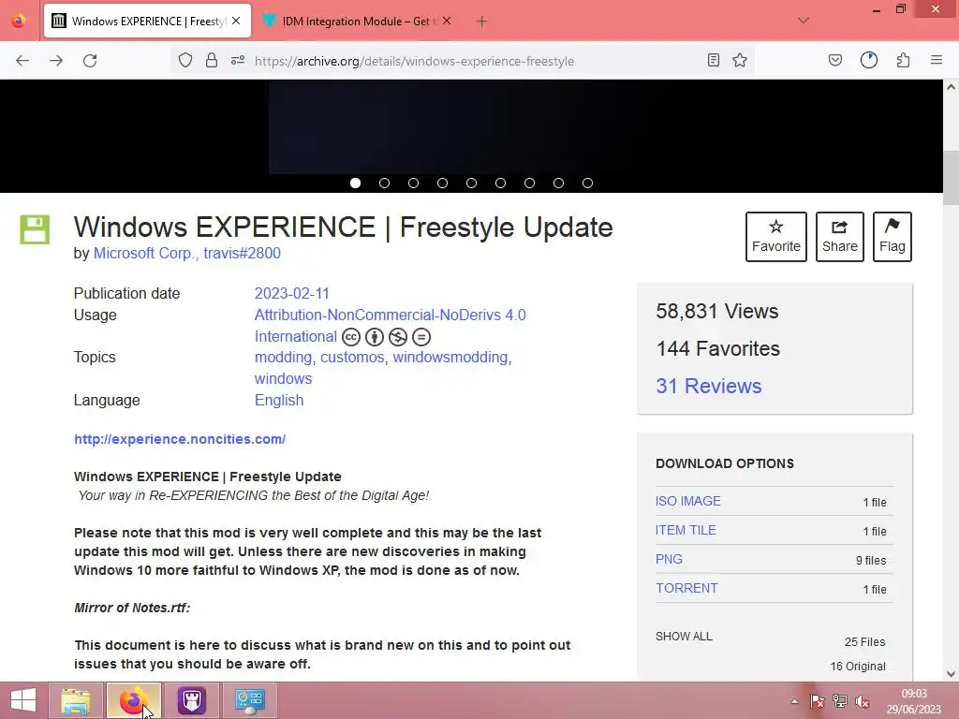Select the Windows EXPERIENCE Freestyle tab
This screenshot has height=719, width=959.
[147, 22]
